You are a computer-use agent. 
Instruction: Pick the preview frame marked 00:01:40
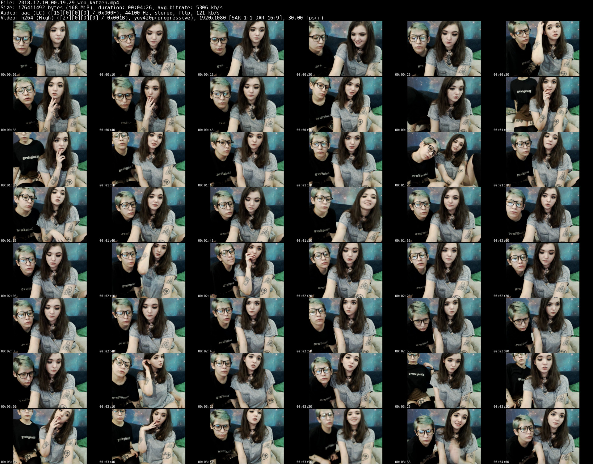[x=149, y=215]
